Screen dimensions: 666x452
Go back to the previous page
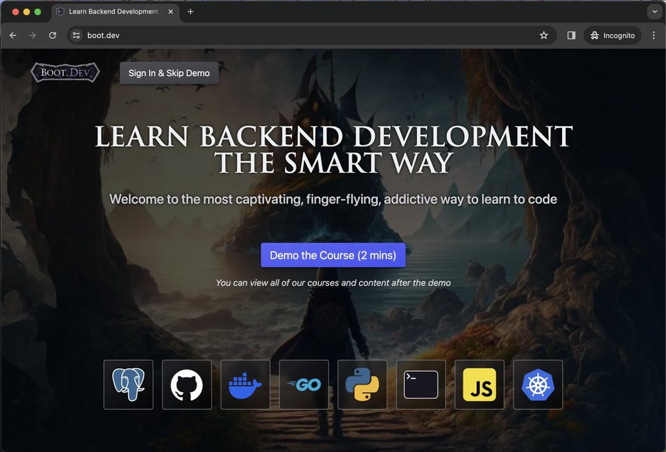(13, 36)
